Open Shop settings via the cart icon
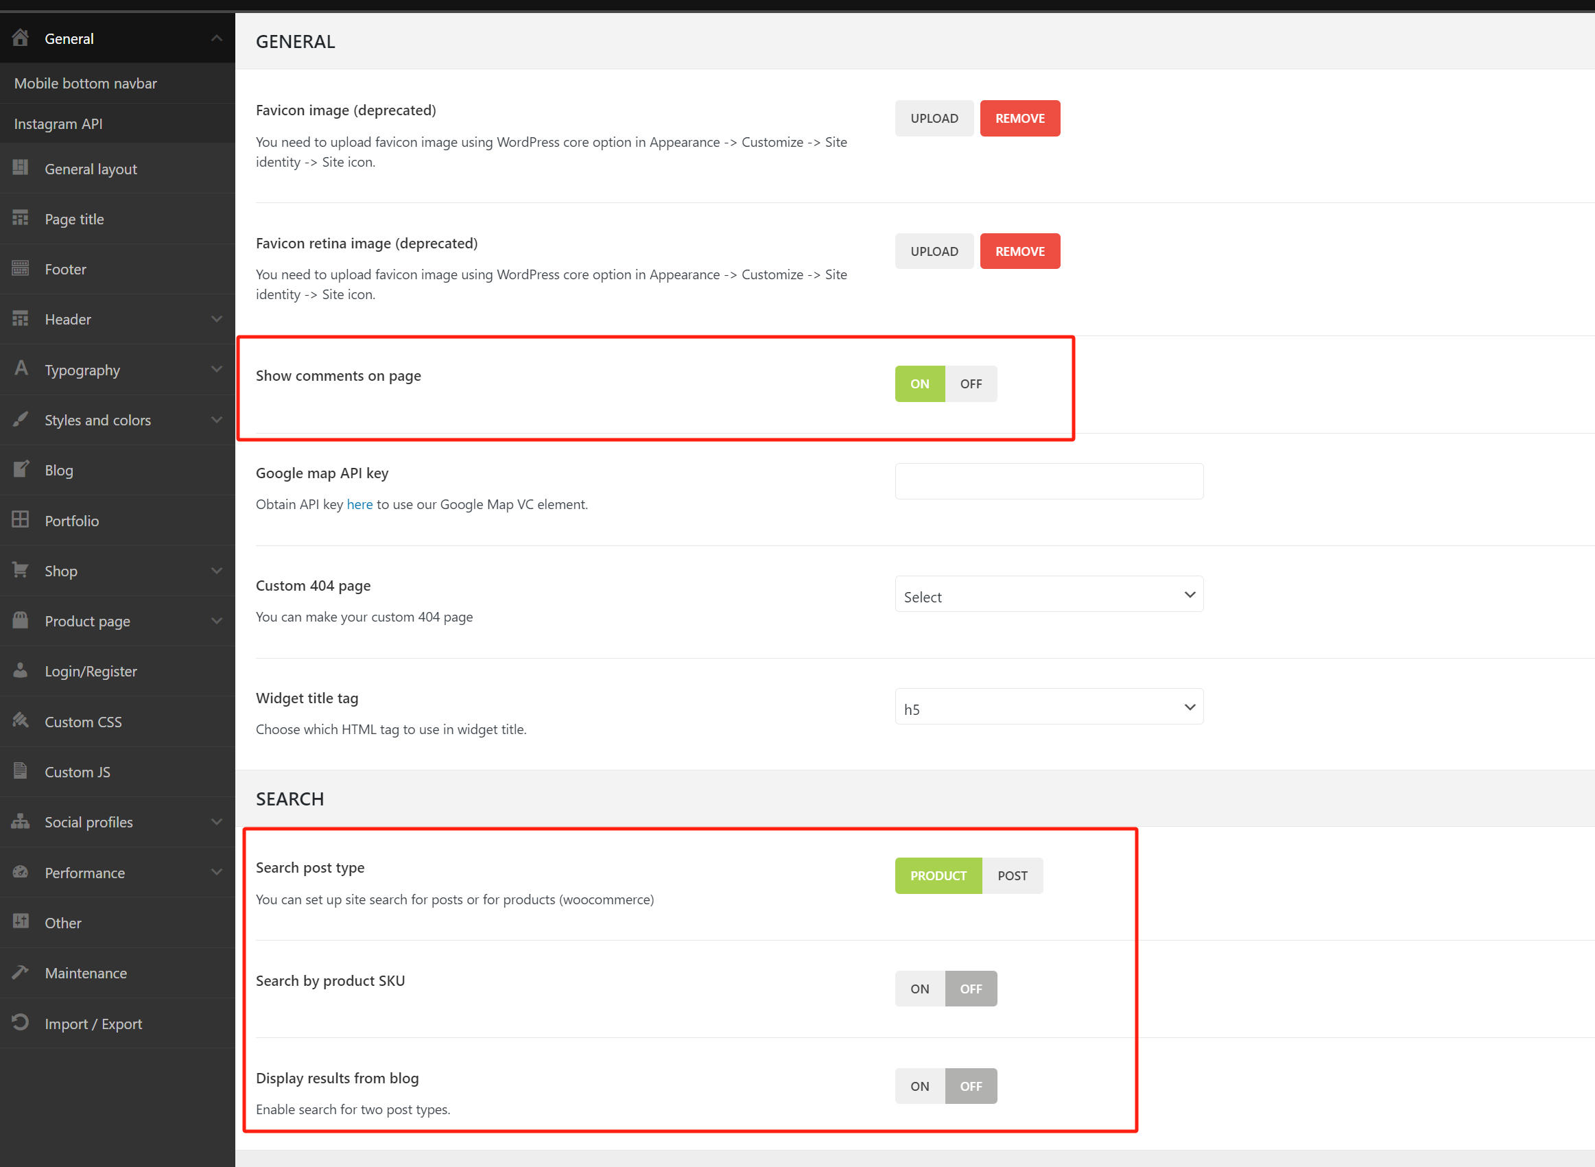The height and width of the screenshot is (1167, 1595). click(x=21, y=570)
